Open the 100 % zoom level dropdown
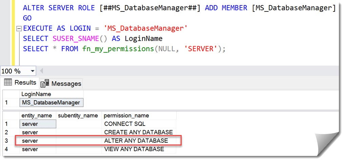The width and height of the screenshot is (344, 161). (33, 71)
